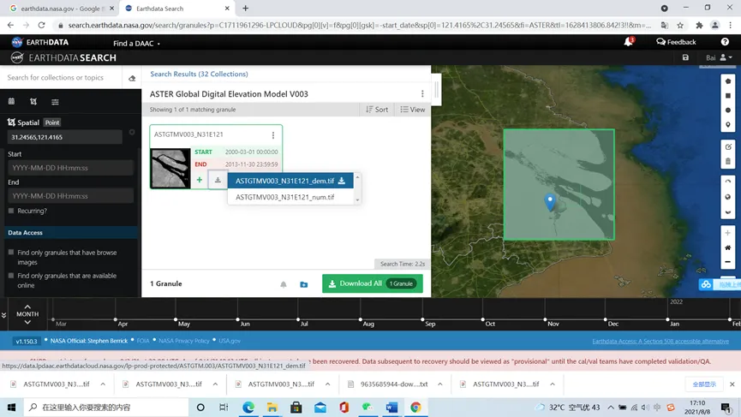This screenshot has height=417, width=741.
Task: Reset map to home view
Action: point(728,247)
